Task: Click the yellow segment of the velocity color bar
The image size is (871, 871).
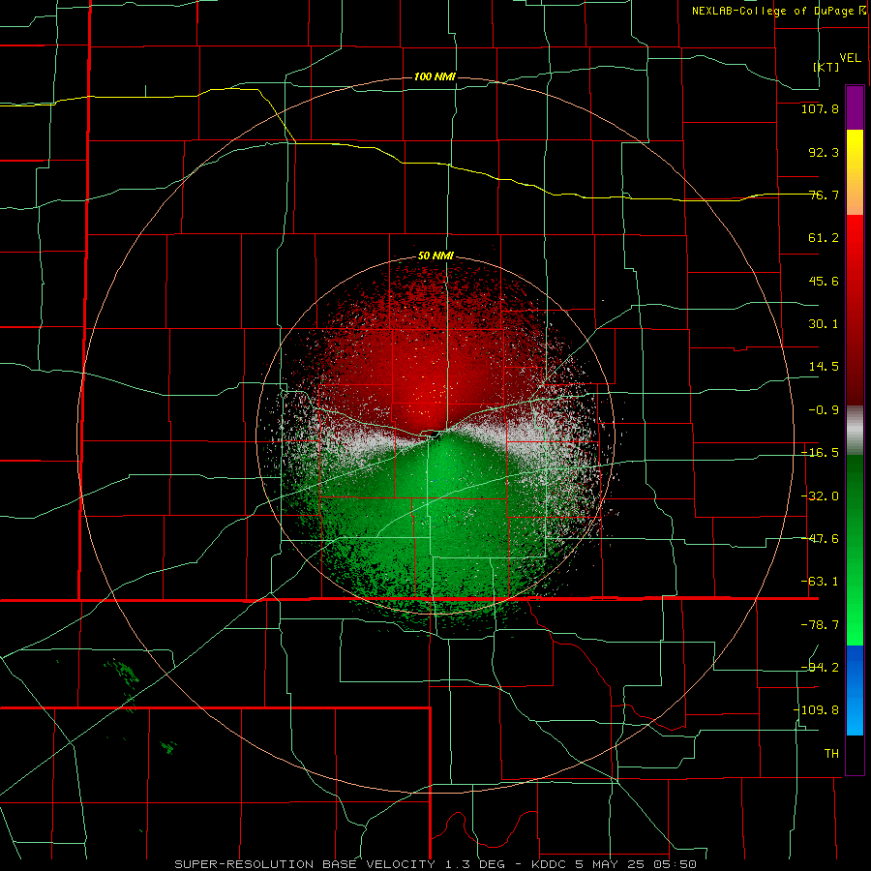Action: point(855,172)
